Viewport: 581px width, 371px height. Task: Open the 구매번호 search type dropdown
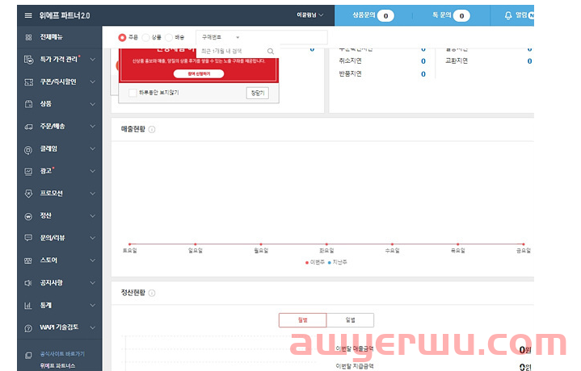coord(221,37)
